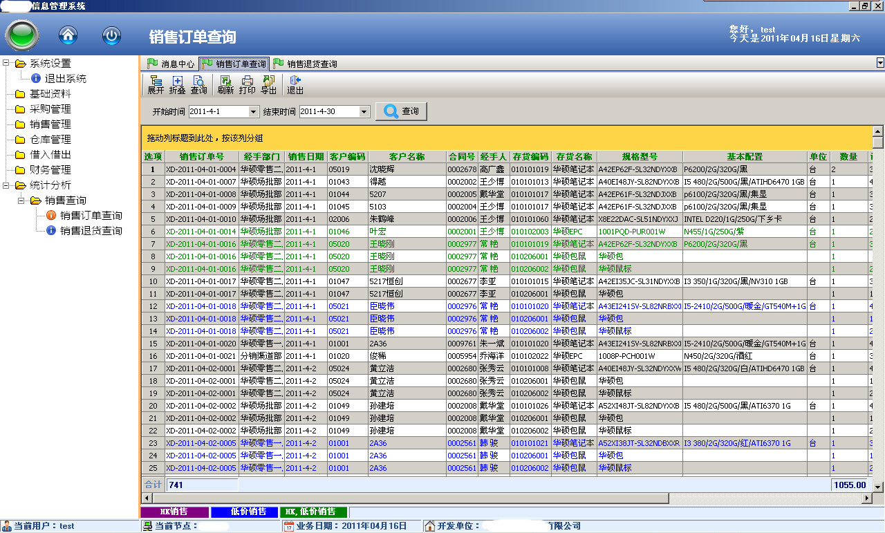Viewport: 885px width, 533px height.
Task: Click customer 朱鹤峰 cell
Action: (407, 219)
